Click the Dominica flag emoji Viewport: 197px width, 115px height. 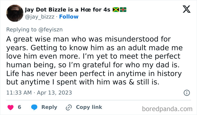tap(123, 10)
